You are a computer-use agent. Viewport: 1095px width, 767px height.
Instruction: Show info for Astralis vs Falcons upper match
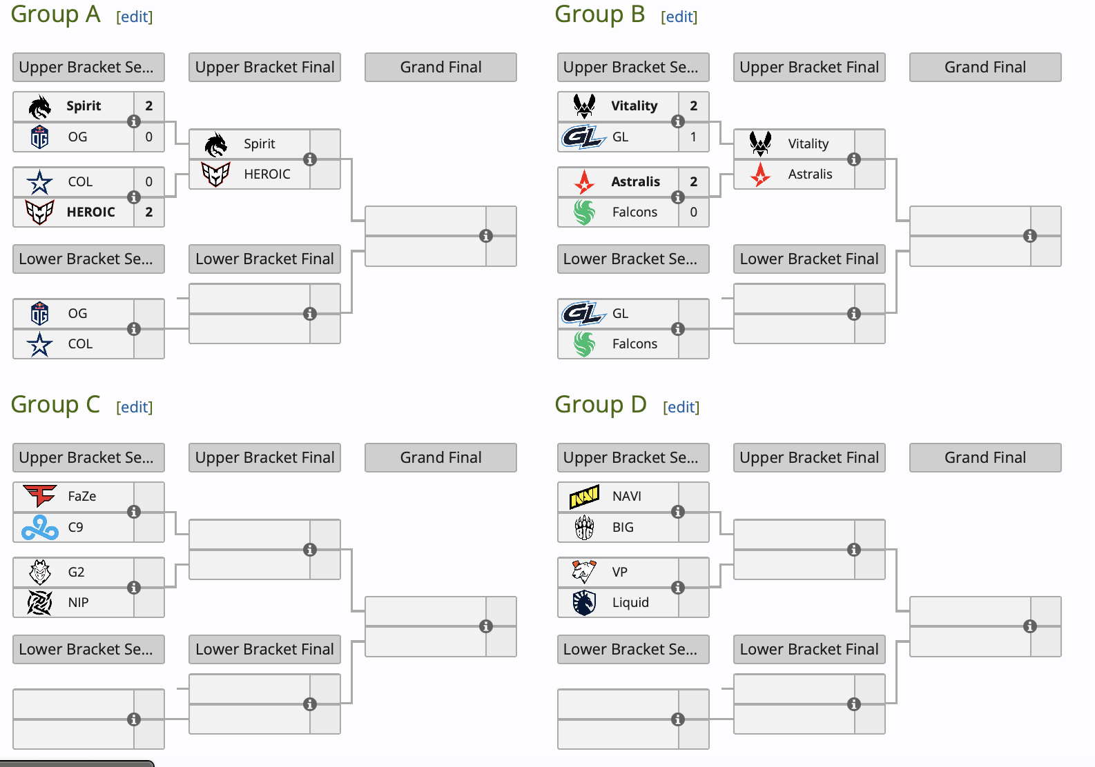(x=678, y=197)
